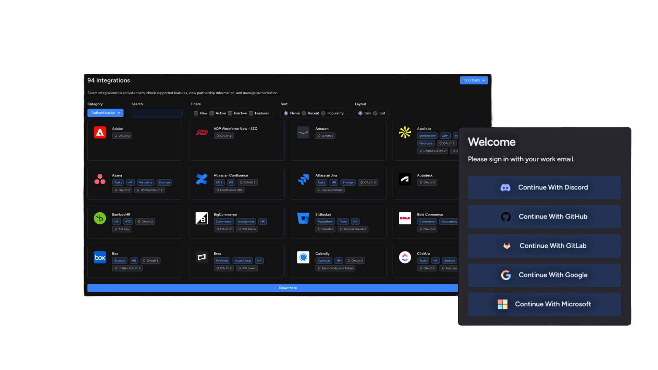Click the Unified OAuth 2 tag on Box

pos(127,268)
